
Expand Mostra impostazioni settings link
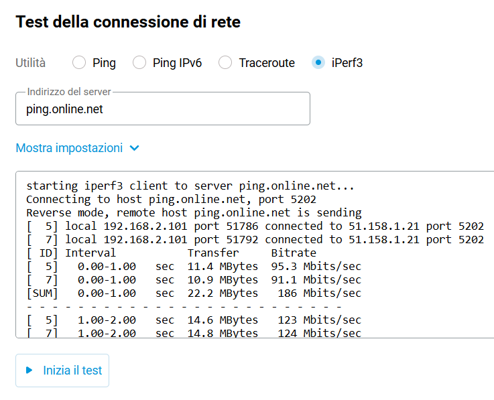click(x=78, y=148)
